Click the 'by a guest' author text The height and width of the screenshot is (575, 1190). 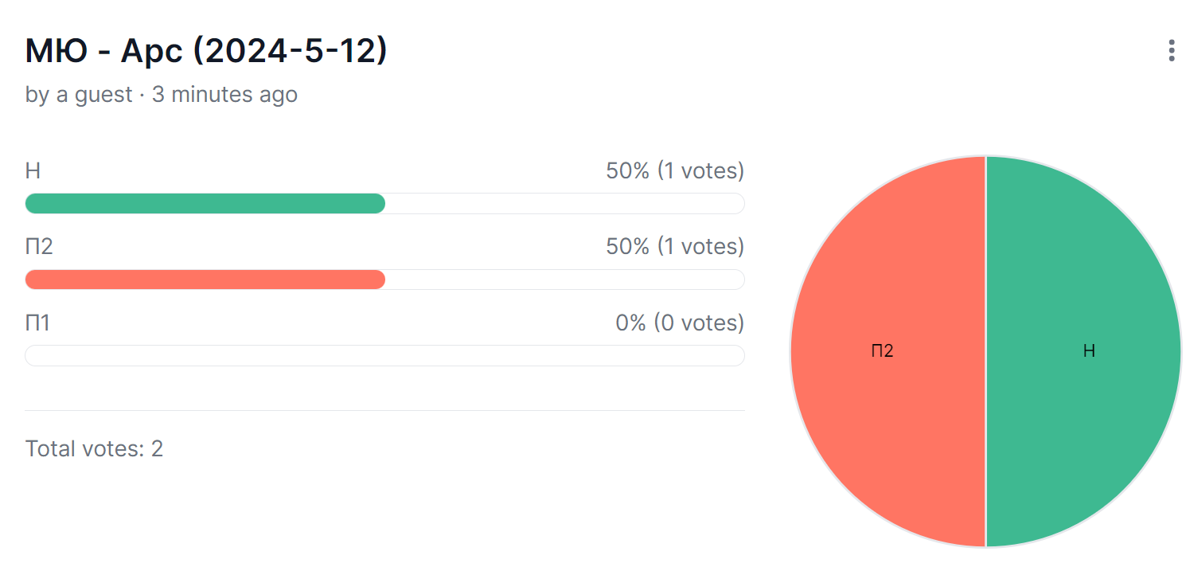pos(79,95)
